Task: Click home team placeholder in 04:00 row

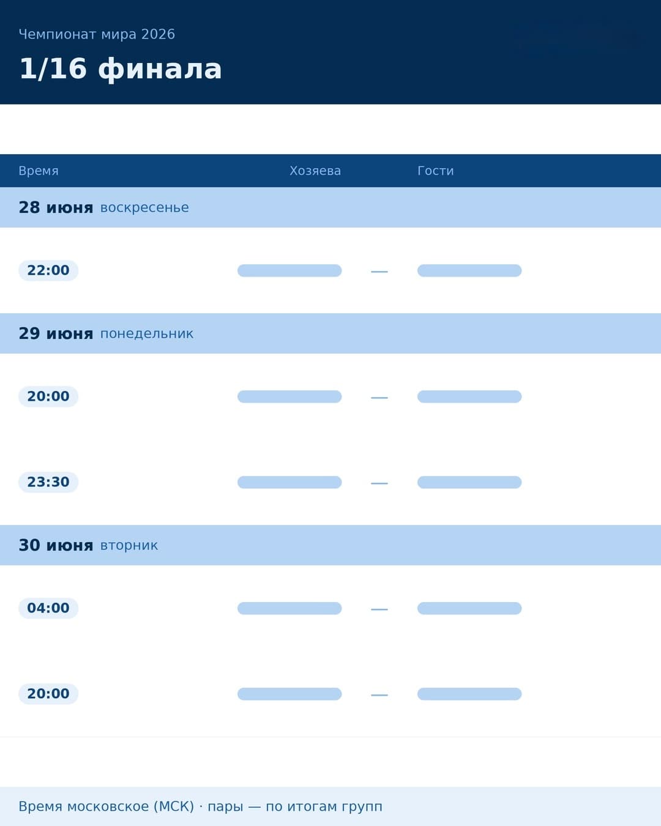Action: 289,608
